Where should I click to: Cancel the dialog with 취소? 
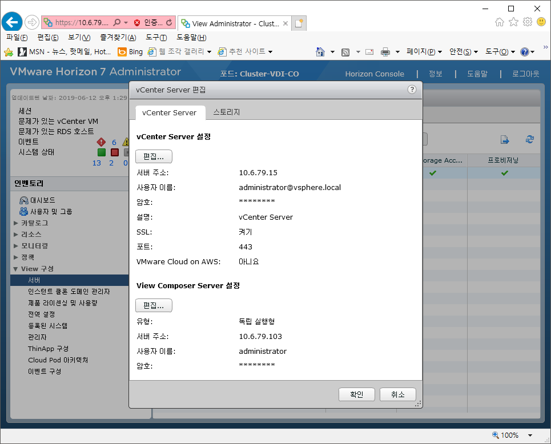click(398, 394)
